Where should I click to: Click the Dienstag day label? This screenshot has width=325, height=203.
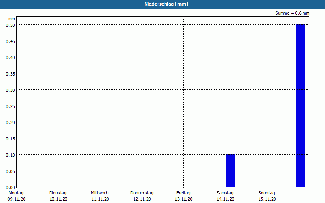click(x=58, y=193)
